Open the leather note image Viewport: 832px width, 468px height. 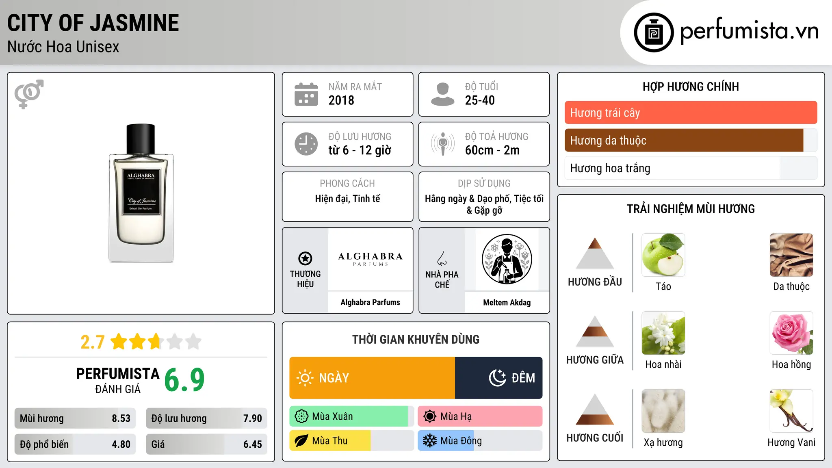point(791,255)
